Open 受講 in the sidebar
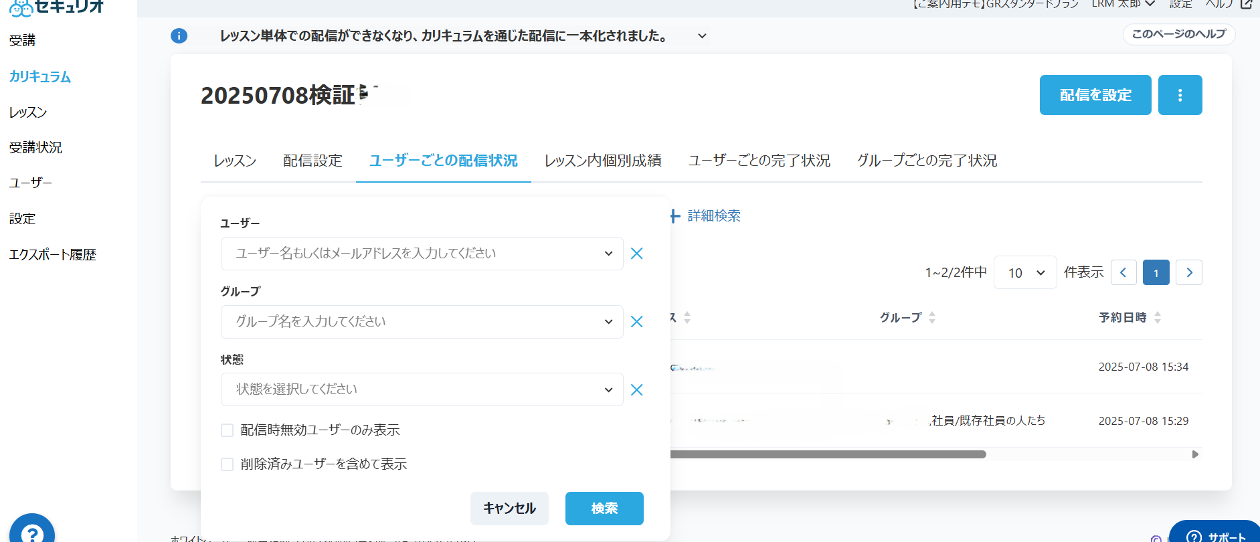Image resolution: width=1260 pixels, height=542 pixels. coord(22,41)
